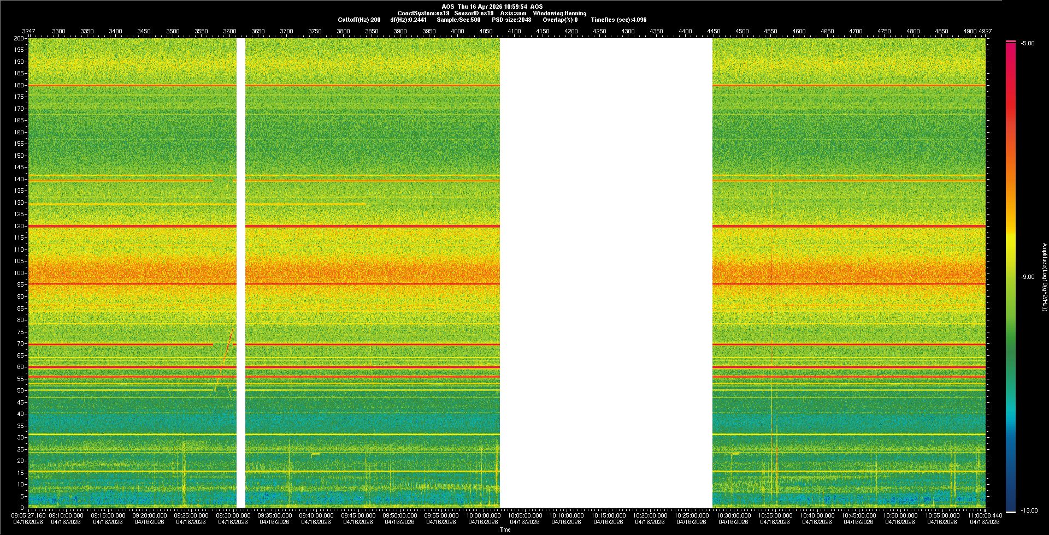
Task: Click inside the large white data gap
Action: pyautogui.click(x=606, y=273)
